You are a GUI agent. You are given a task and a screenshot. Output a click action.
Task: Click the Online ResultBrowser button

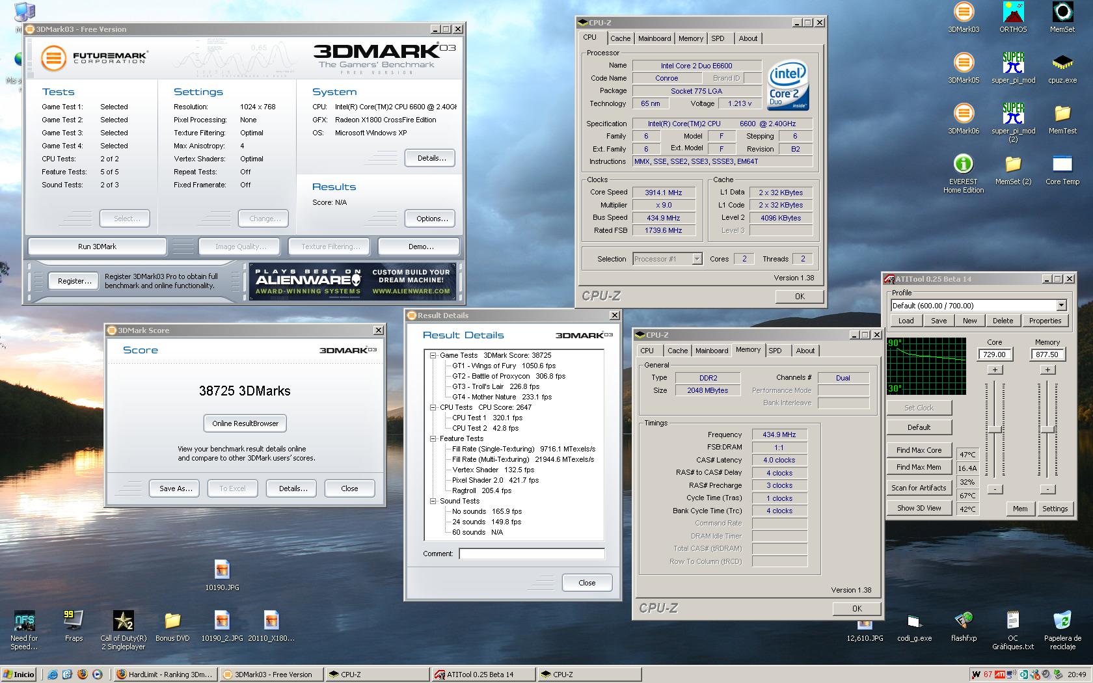tap(245, 423)
